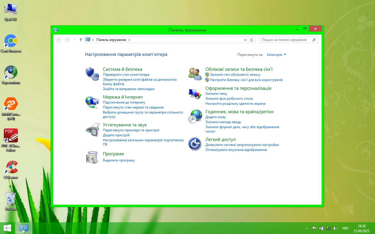The width and height of the screenshot is (375, 234).
Task: Open User Accounts people icon
Action: coord(195,74)
